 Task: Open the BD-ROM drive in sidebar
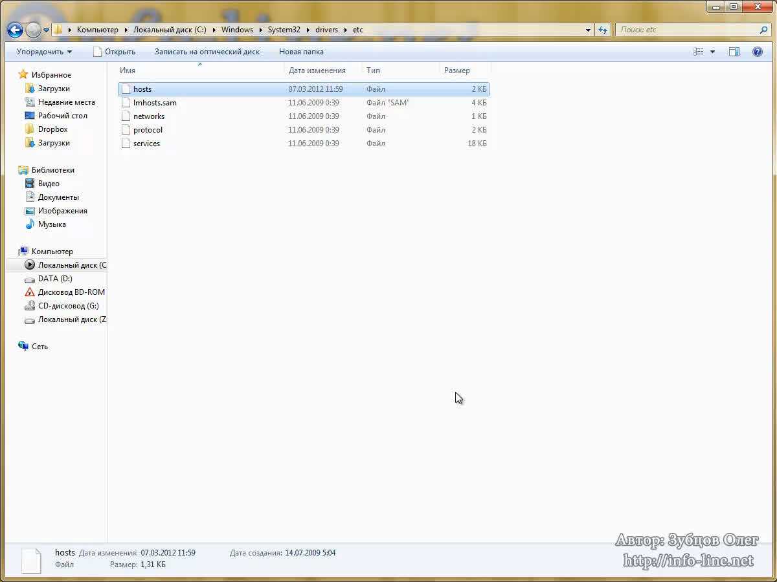[71, 292]
